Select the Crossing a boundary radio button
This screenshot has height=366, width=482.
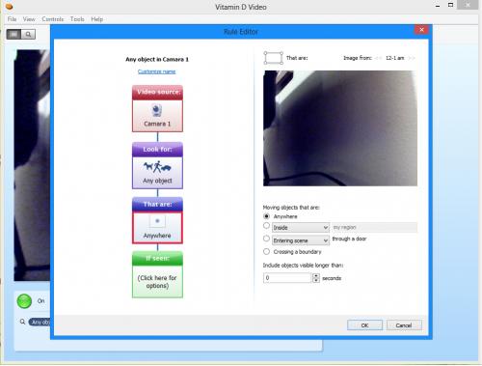click(266, 251)
